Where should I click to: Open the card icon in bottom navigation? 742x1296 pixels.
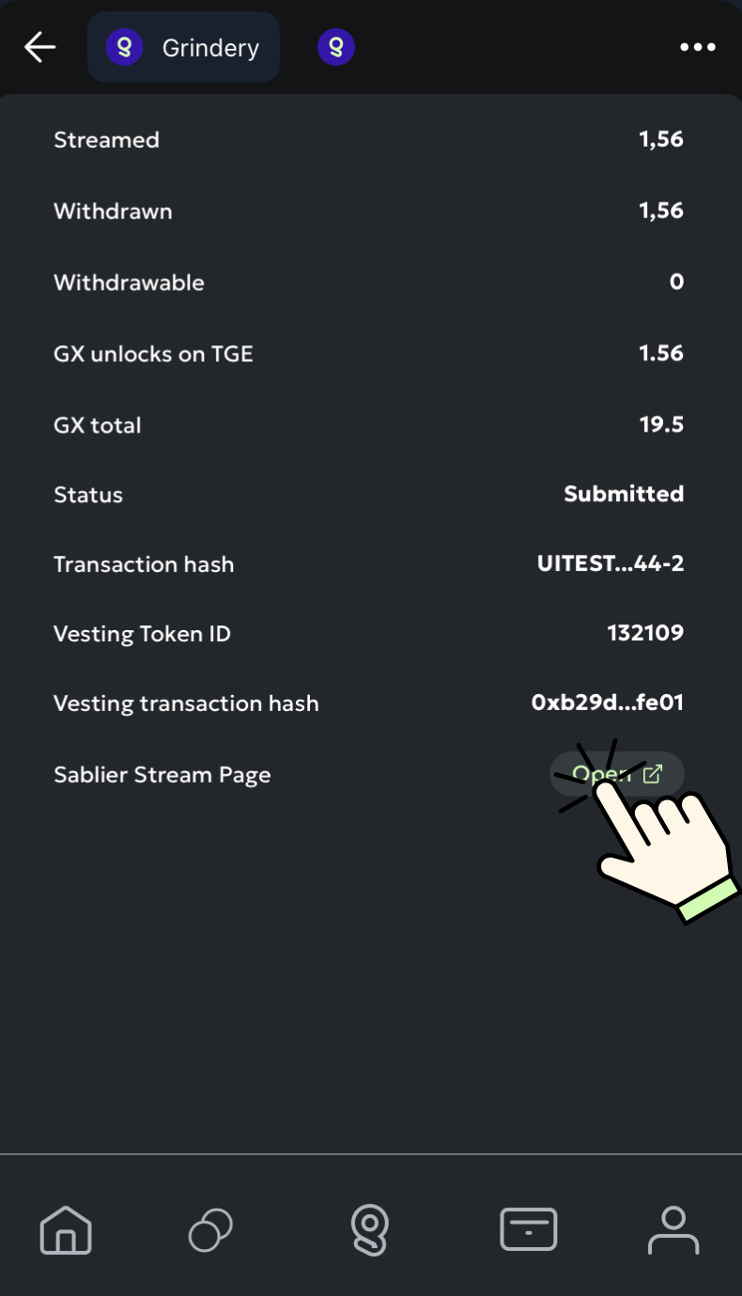click(529, 1230)
